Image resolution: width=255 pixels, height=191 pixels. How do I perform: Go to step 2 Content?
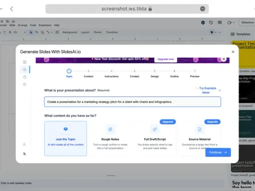(x=89, y=74)
